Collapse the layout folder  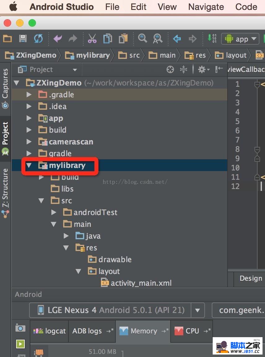pyautogui.click(x=78, y=271)
